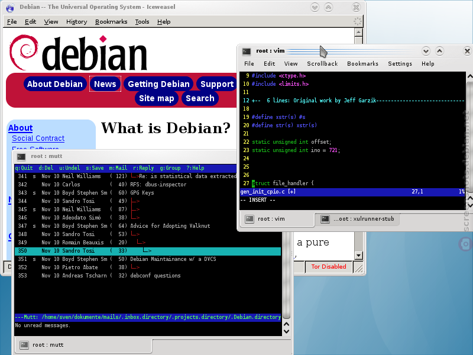This screenshot has height=355, width=473.
Task: Click 'What is Debian?' heading
Action: click(x=166, y=128)
